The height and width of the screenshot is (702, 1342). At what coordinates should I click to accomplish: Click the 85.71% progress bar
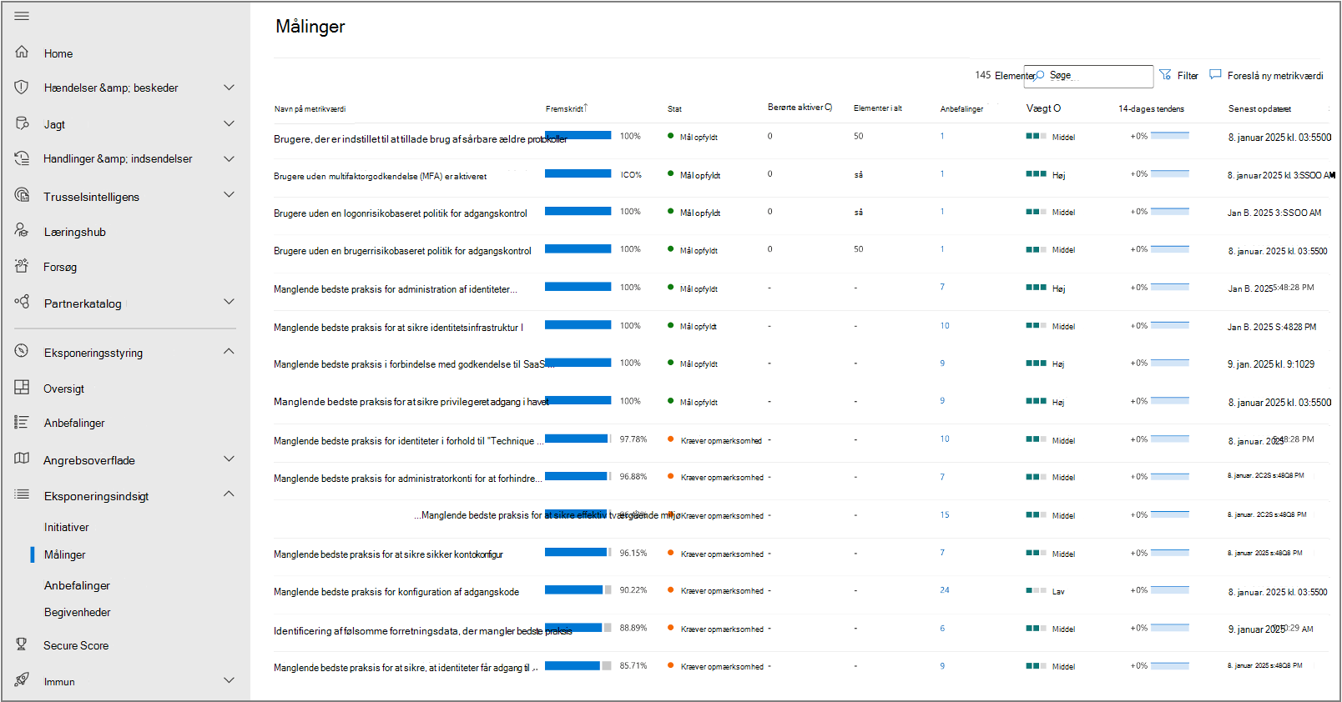click(578, 665)
